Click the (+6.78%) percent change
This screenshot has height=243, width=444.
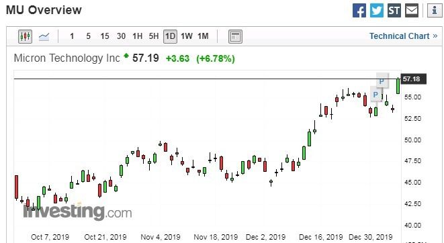(x=216, y=58)
